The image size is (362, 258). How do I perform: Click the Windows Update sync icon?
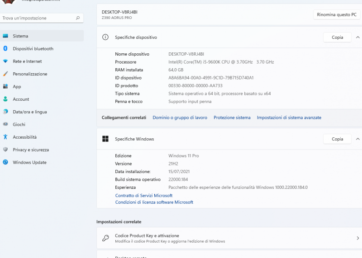point(5,162)
